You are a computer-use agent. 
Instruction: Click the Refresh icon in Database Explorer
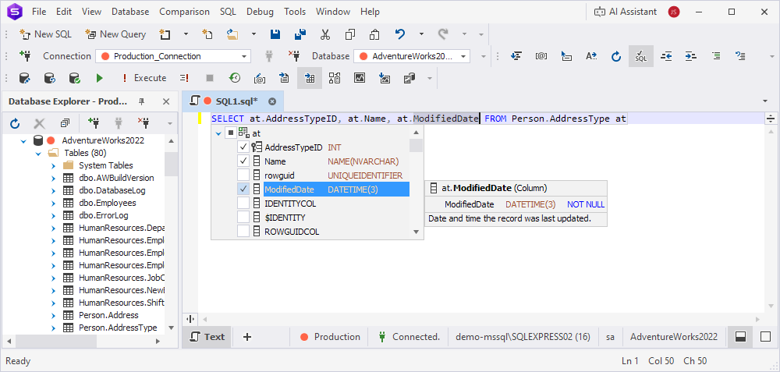pyautogui.click(x=15, y=122)
